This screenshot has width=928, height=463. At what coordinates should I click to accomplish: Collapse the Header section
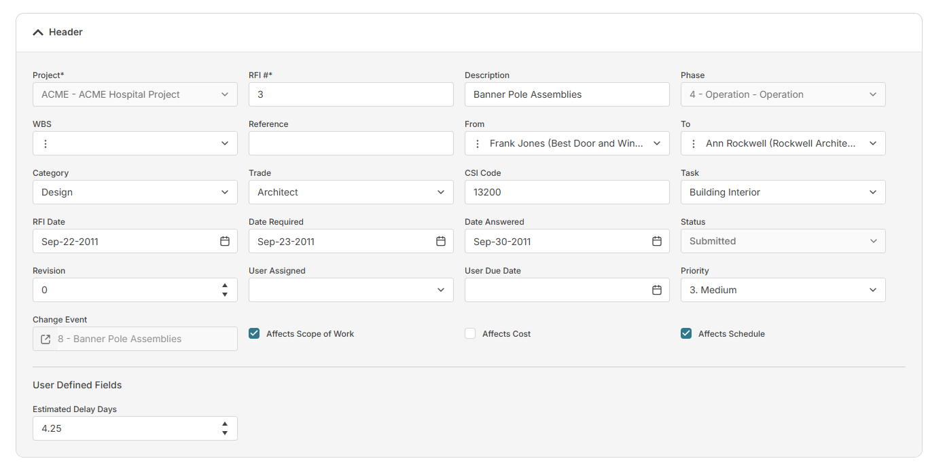[38, 32]
